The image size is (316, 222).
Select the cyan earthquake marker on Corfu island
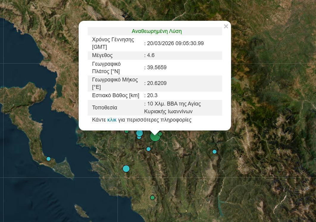pos(49,159)
